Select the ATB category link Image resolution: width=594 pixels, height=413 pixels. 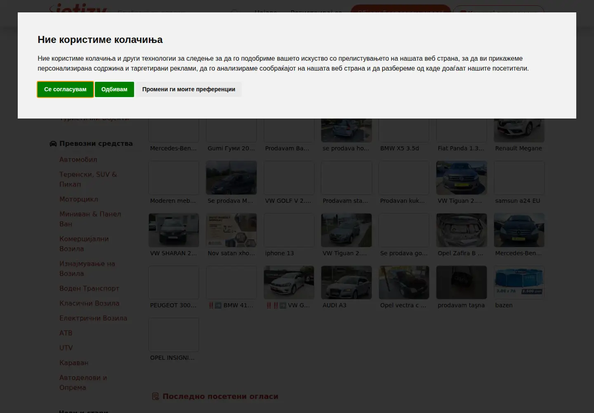[x=66, y=333]
